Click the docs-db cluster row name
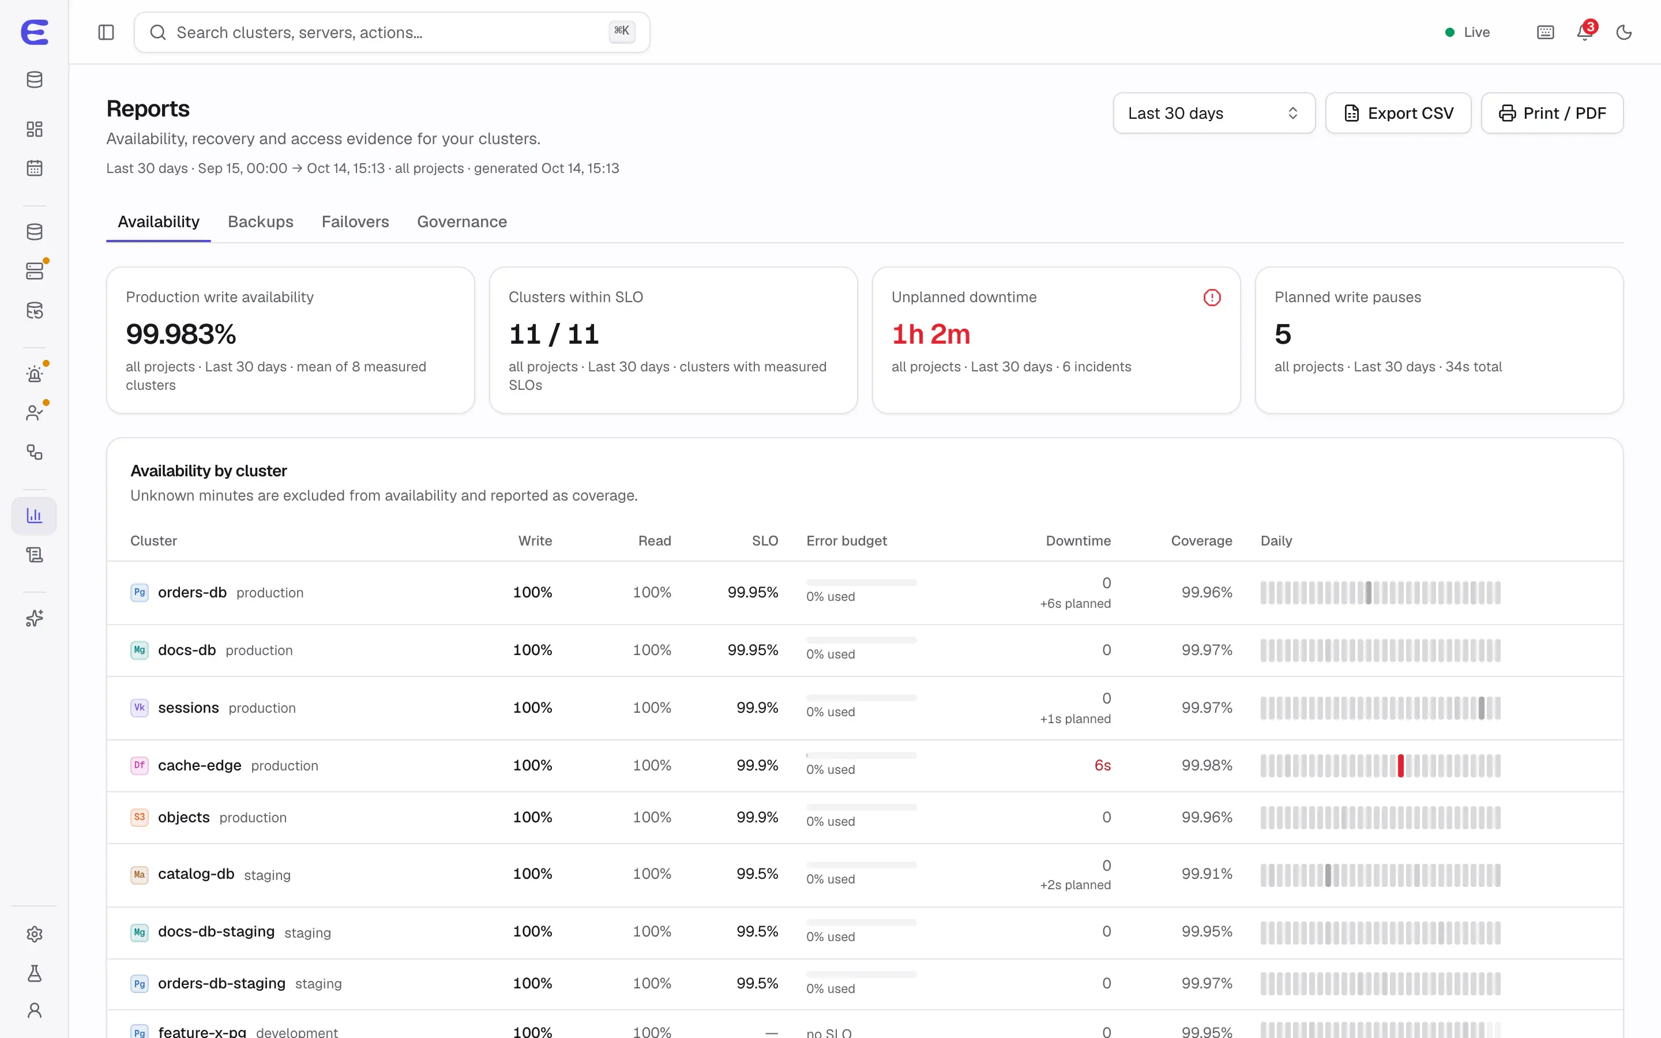Viewport: 1661px width, 1038px height. click(x=187, y=650)
